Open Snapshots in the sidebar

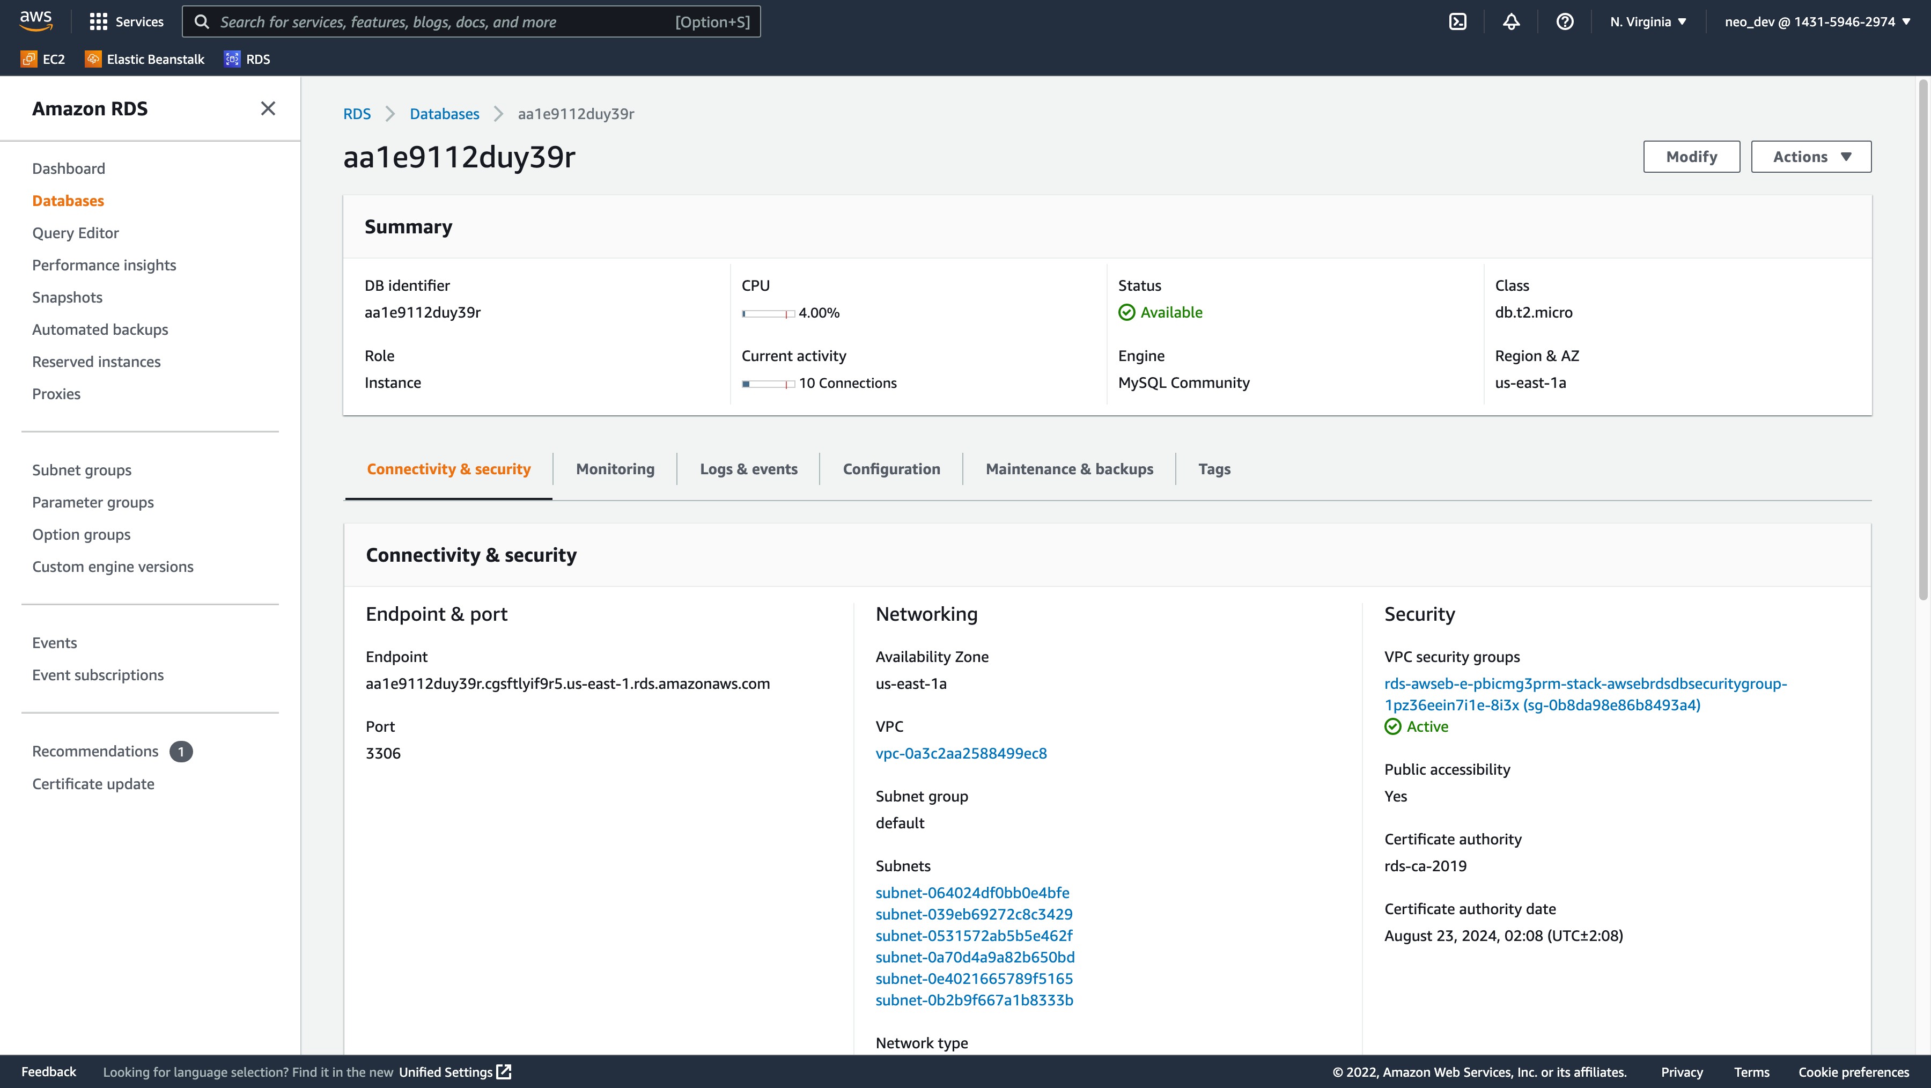pos(67,298)
